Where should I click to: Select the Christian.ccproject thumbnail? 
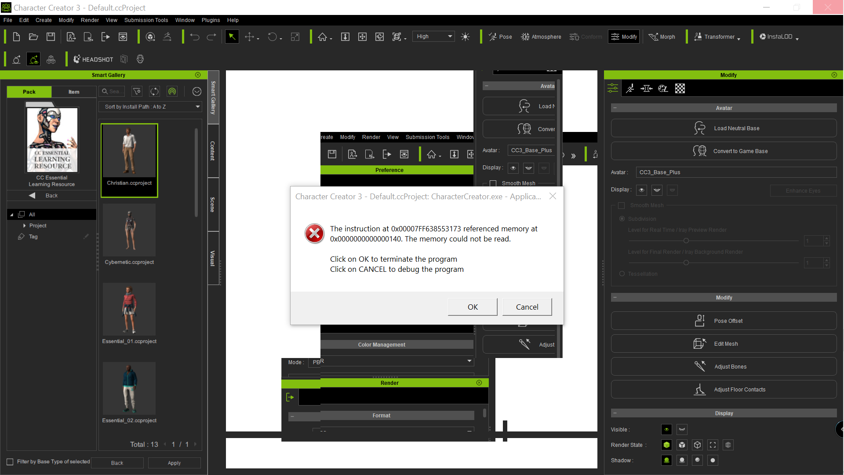point(129,161)
